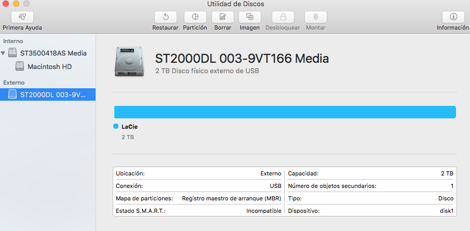Click the Tipo label
The image size is (470, 231).
click(x=294, y=198)
